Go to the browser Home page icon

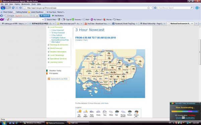pyautogui.click(x=20, y=8)
